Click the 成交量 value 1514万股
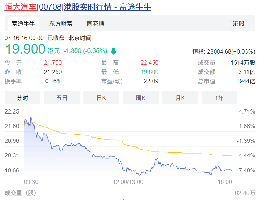 pyautogui.click(x=243, y=63)
